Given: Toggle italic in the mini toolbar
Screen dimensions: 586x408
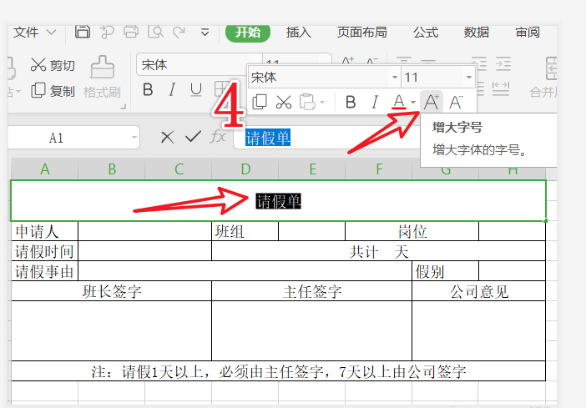Looking at the screenshot, I should (375, 102).
